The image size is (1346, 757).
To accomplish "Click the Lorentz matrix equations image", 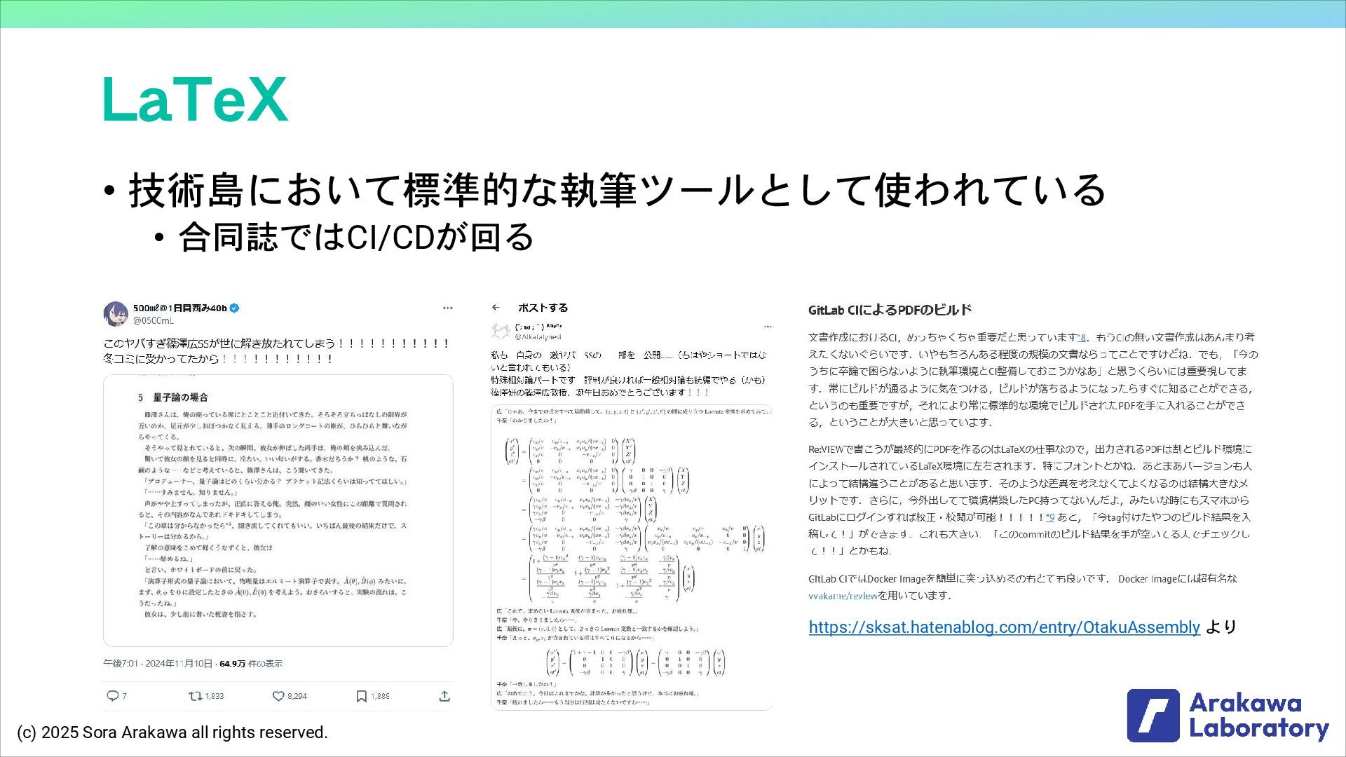I will (631, 557).
